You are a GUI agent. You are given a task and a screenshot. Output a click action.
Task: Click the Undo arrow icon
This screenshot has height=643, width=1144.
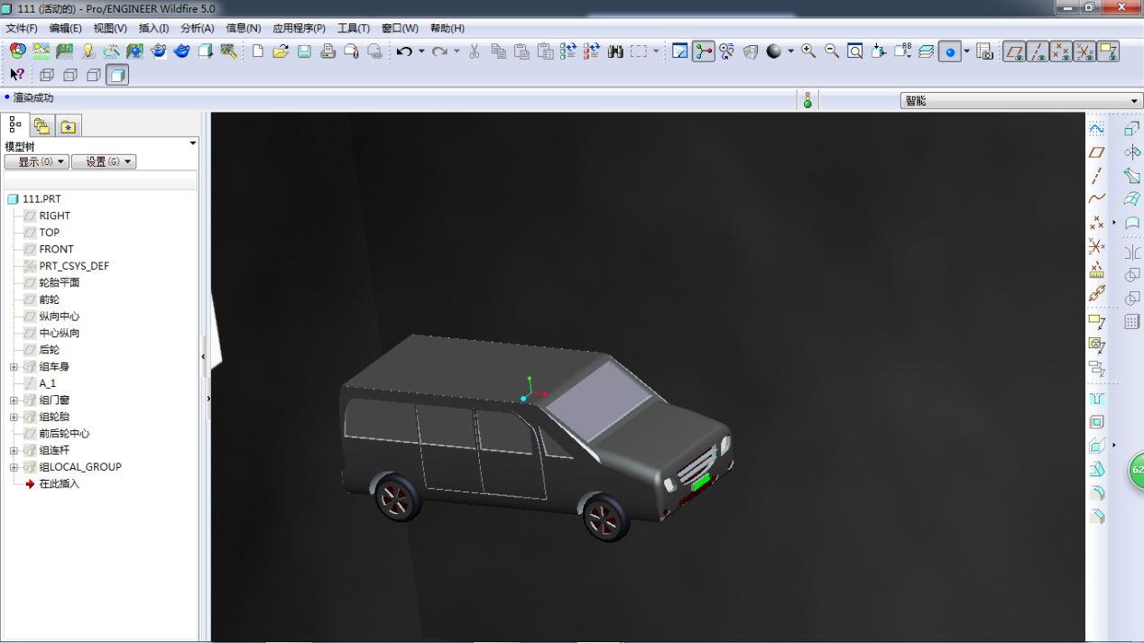click(404, 51)
